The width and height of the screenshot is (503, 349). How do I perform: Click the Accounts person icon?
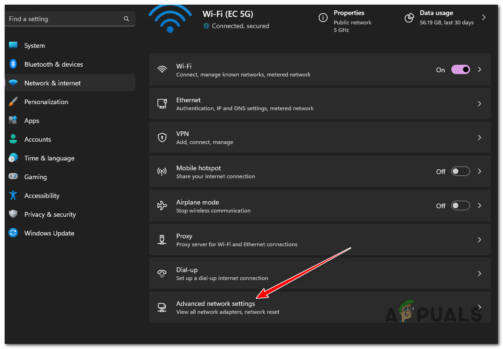13,139
